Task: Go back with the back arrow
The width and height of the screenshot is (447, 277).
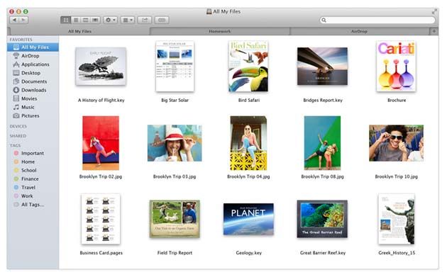Action: (14, 20)
